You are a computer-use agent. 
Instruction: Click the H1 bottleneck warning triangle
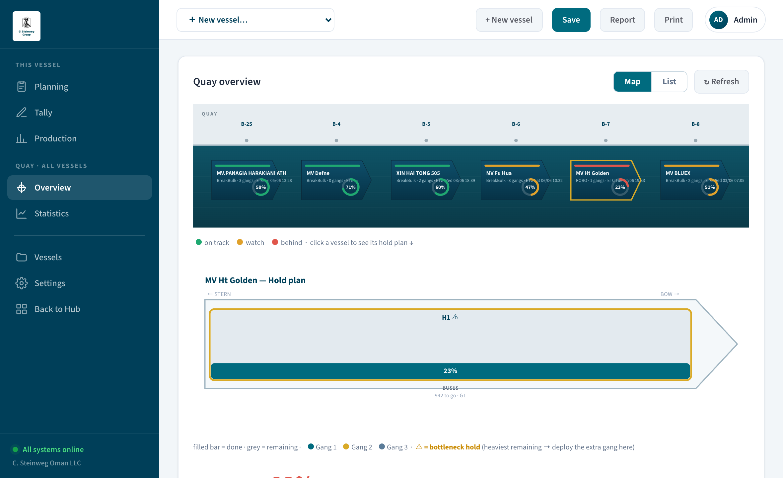click(456, 317)
